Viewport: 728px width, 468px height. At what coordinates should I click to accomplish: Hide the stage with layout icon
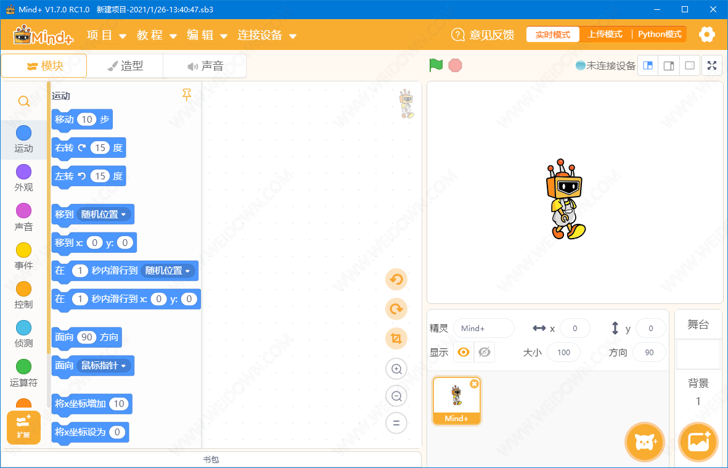tap(690, 65)
